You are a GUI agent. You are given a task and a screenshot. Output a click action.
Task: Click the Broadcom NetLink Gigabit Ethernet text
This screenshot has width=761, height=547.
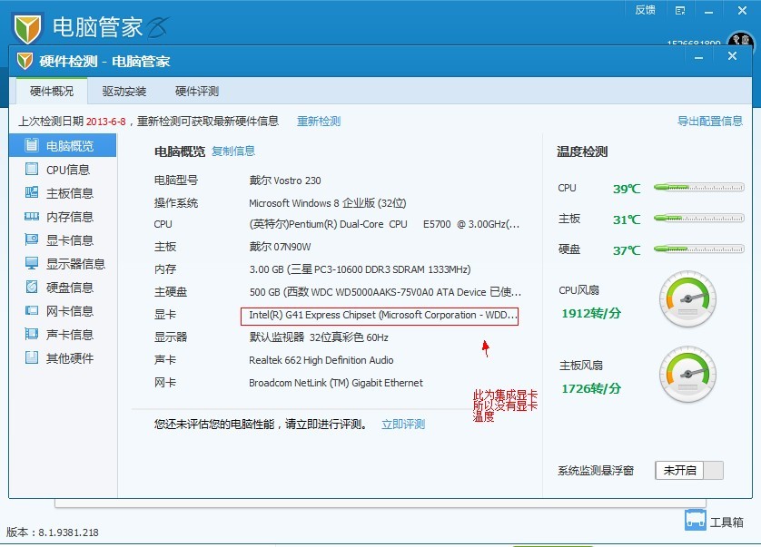336,383
